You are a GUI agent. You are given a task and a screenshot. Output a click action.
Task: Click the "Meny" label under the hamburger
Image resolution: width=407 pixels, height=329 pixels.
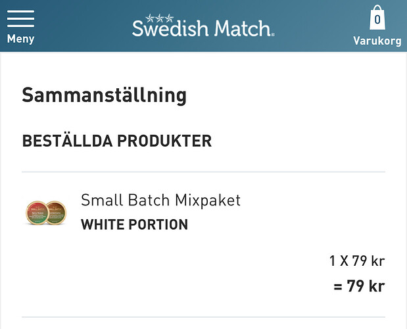pos(20,39)
